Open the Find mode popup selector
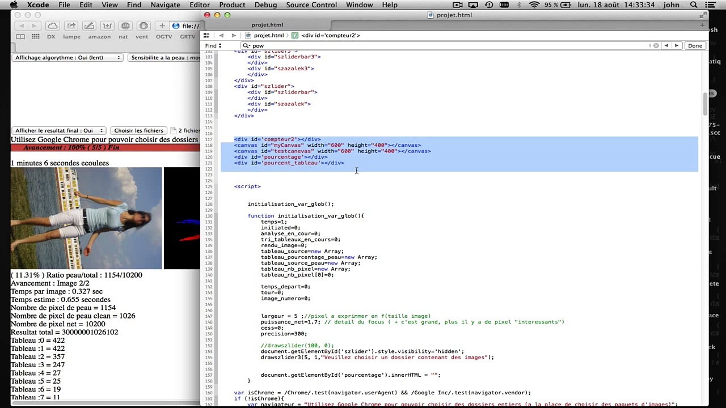 pos(213,45)
